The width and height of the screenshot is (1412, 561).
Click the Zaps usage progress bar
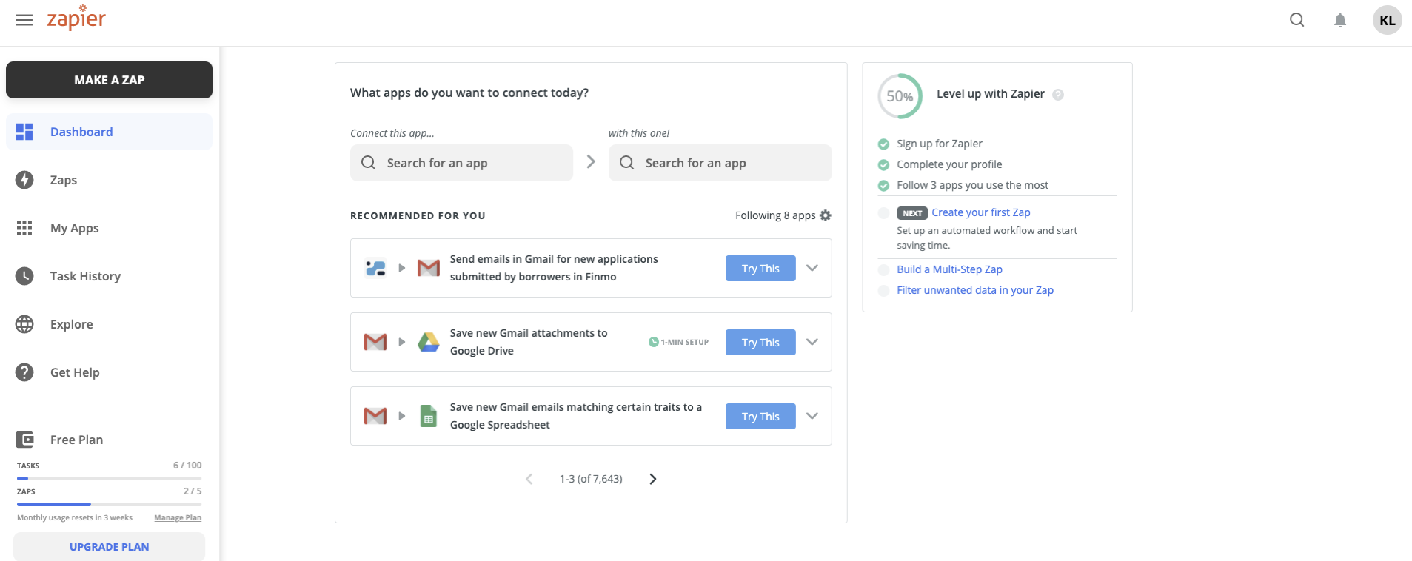[109, 504]
